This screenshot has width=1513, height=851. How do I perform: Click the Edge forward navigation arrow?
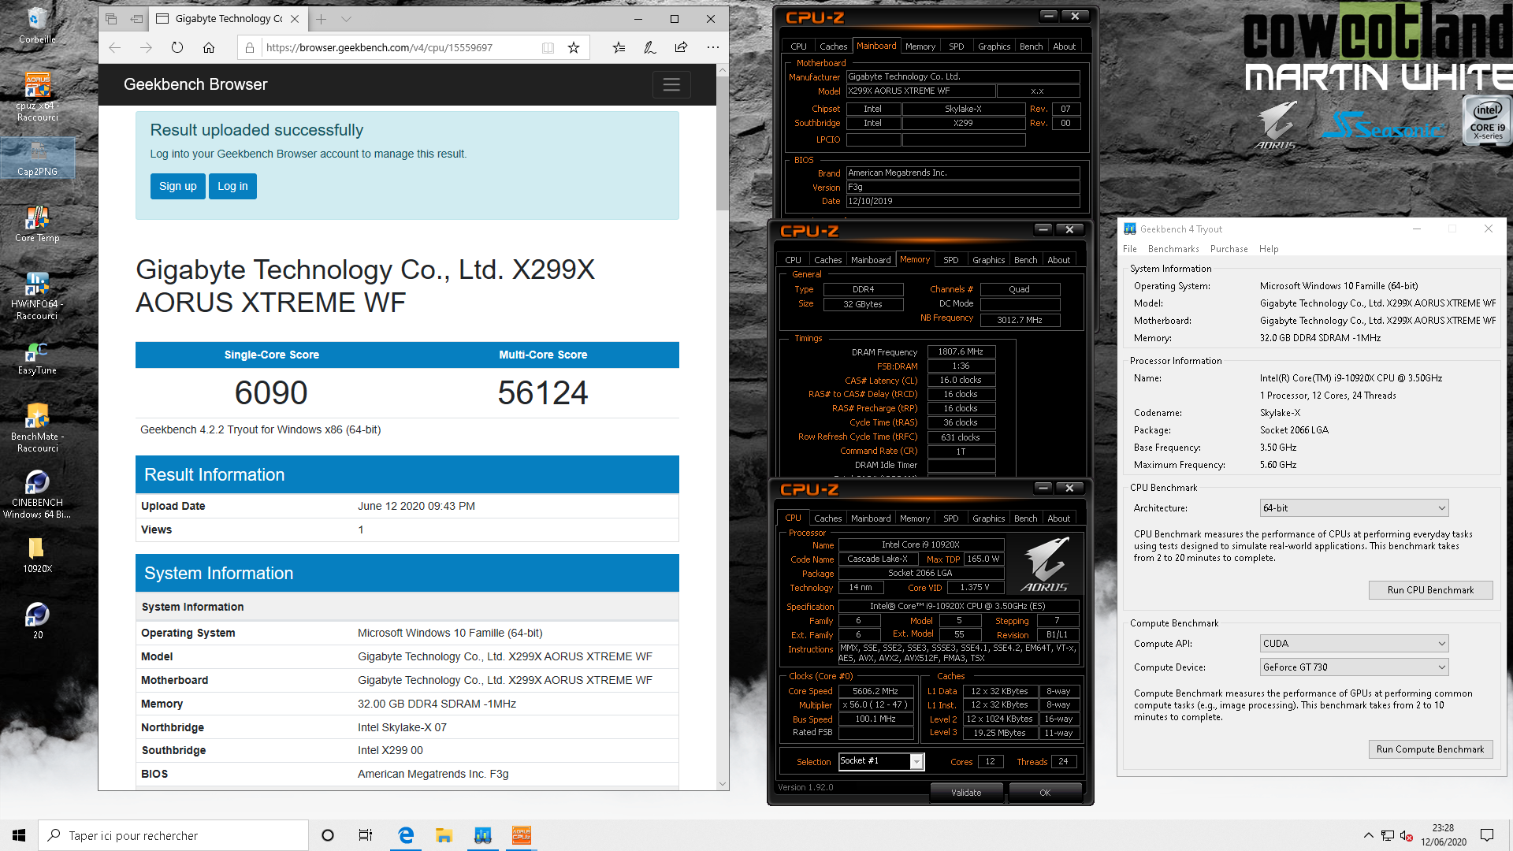coord(146,48)
